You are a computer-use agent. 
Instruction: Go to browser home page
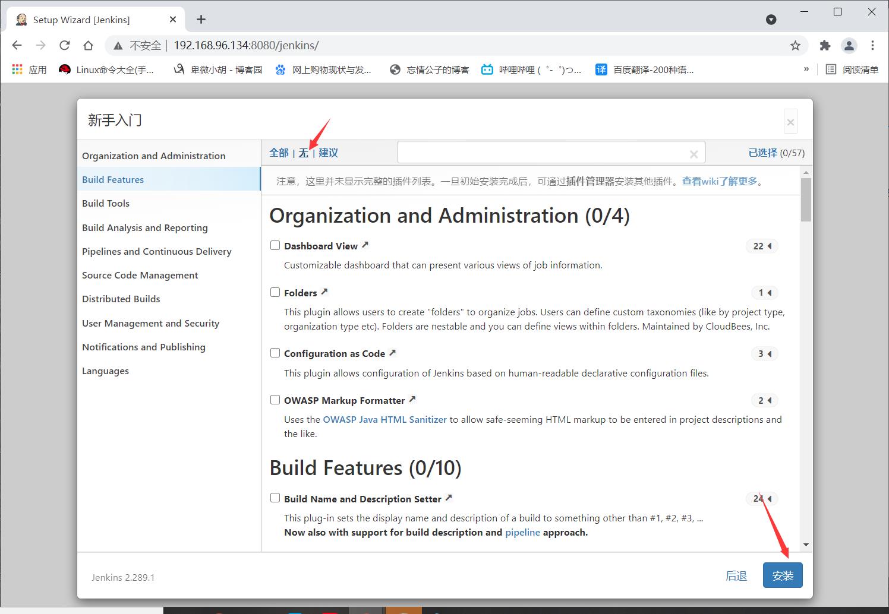(x=88, y=45)
